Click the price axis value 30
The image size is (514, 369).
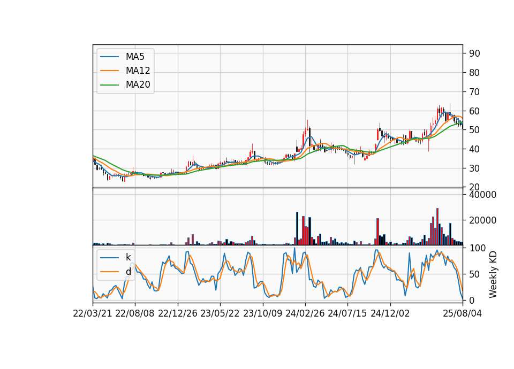(x=475, y=168)
